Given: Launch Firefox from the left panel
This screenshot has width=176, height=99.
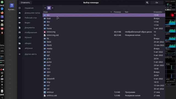Looking at the screenshot, I should (2, 13).
